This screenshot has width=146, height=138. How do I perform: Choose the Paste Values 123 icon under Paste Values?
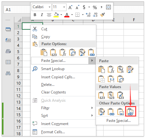tap(101, 95)
